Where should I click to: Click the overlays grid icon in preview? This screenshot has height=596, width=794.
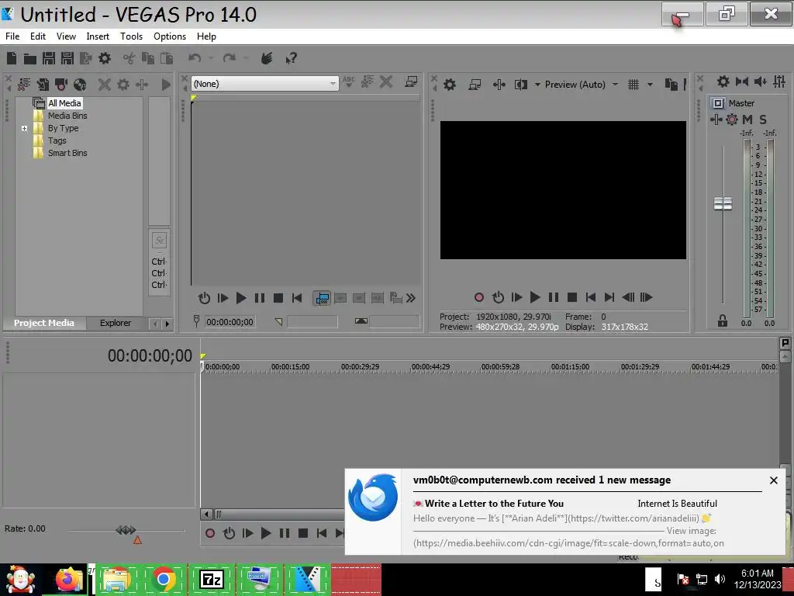tap(633, 85)
